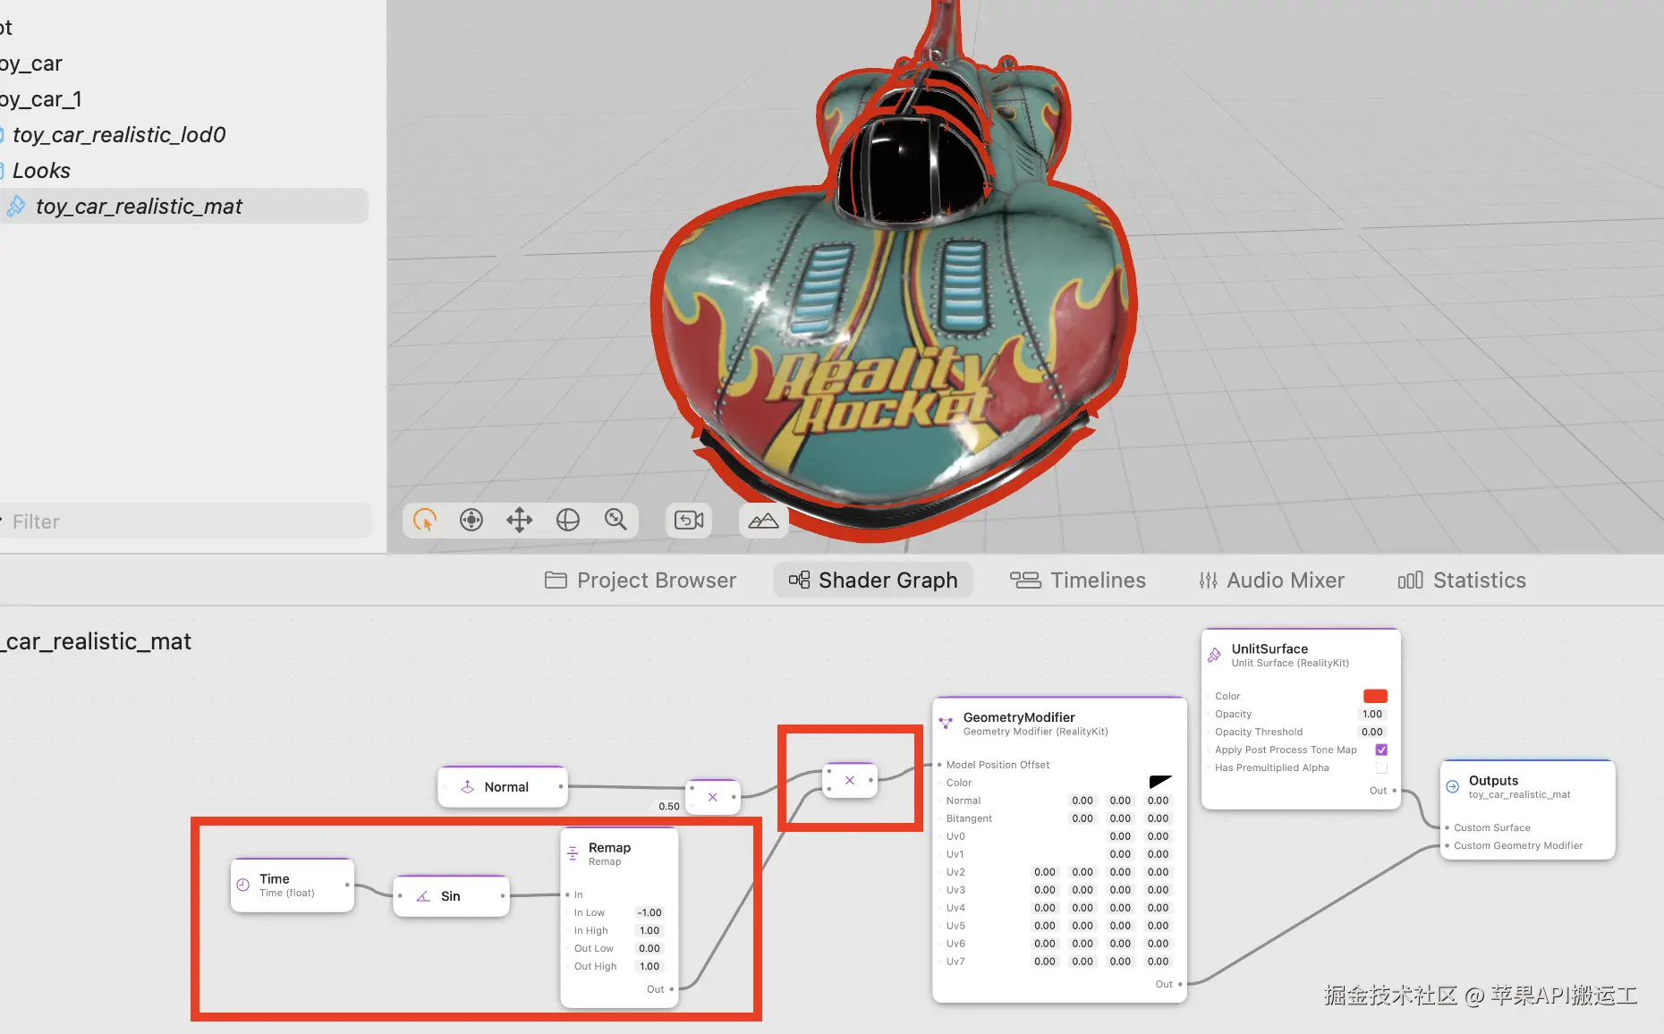
Task: Click the angle icon on Sin node
Action: 423,896
